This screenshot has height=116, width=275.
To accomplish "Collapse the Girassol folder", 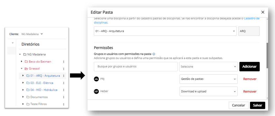I will [x=21, y=68].
